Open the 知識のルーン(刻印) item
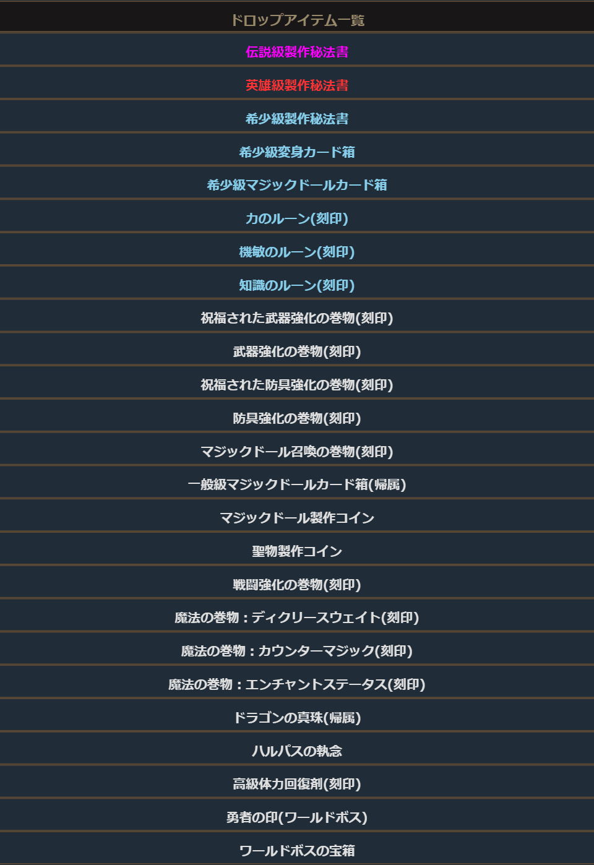Image resolution: width=594 pixels, height=865 pixels. [297, 285]
